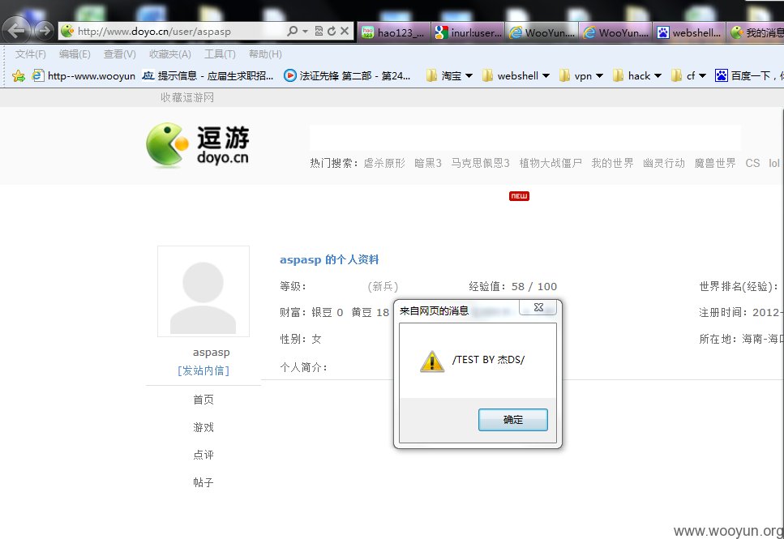Close the alert dialog with X button
Image resolution: width=784 pixels, height=539 pixels.
538,307
